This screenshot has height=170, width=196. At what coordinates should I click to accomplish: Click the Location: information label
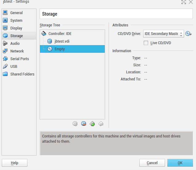coord(134,72)
